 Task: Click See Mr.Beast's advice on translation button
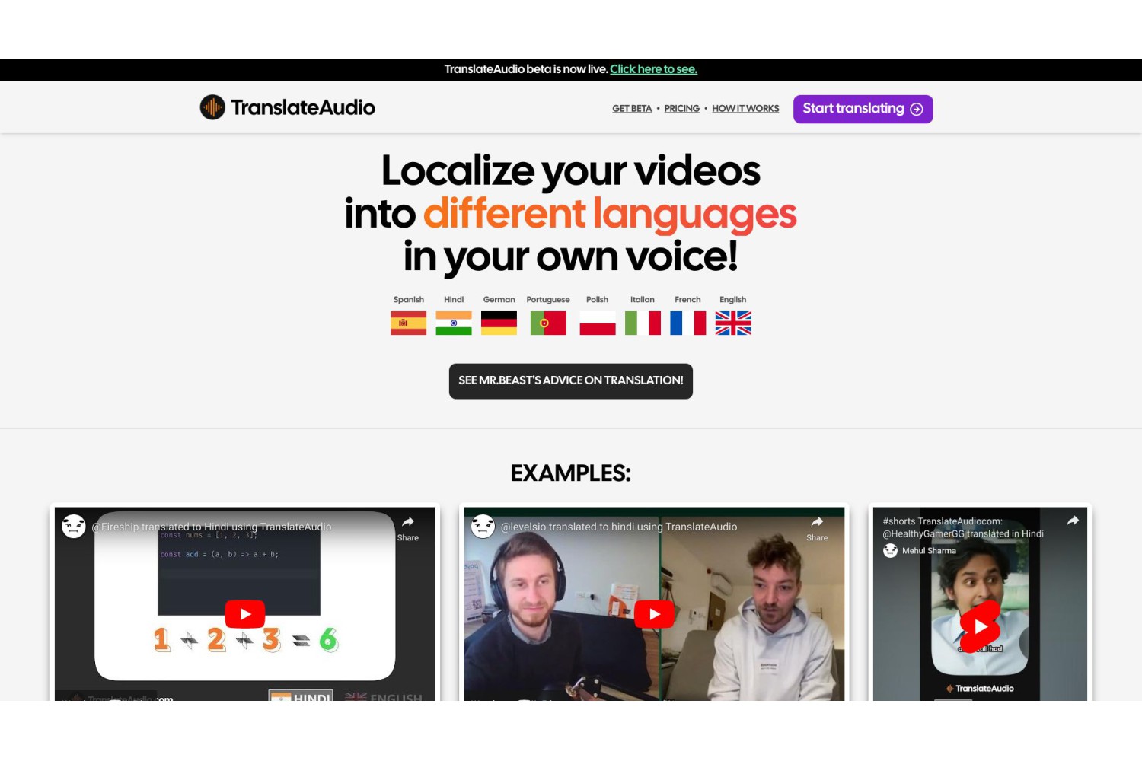[571, 380]
